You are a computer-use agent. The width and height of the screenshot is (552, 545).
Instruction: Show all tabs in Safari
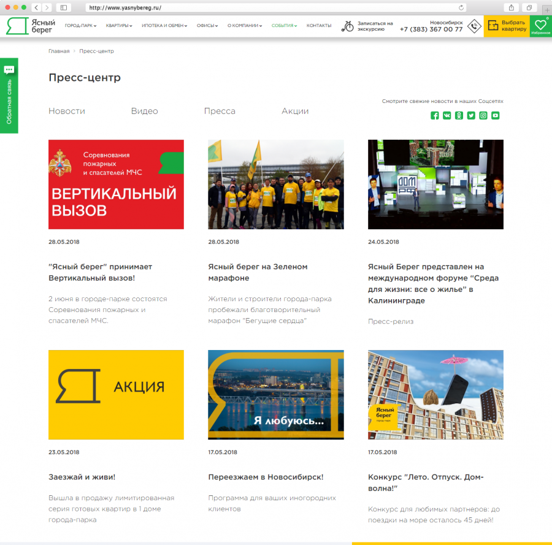coord(529,7)
